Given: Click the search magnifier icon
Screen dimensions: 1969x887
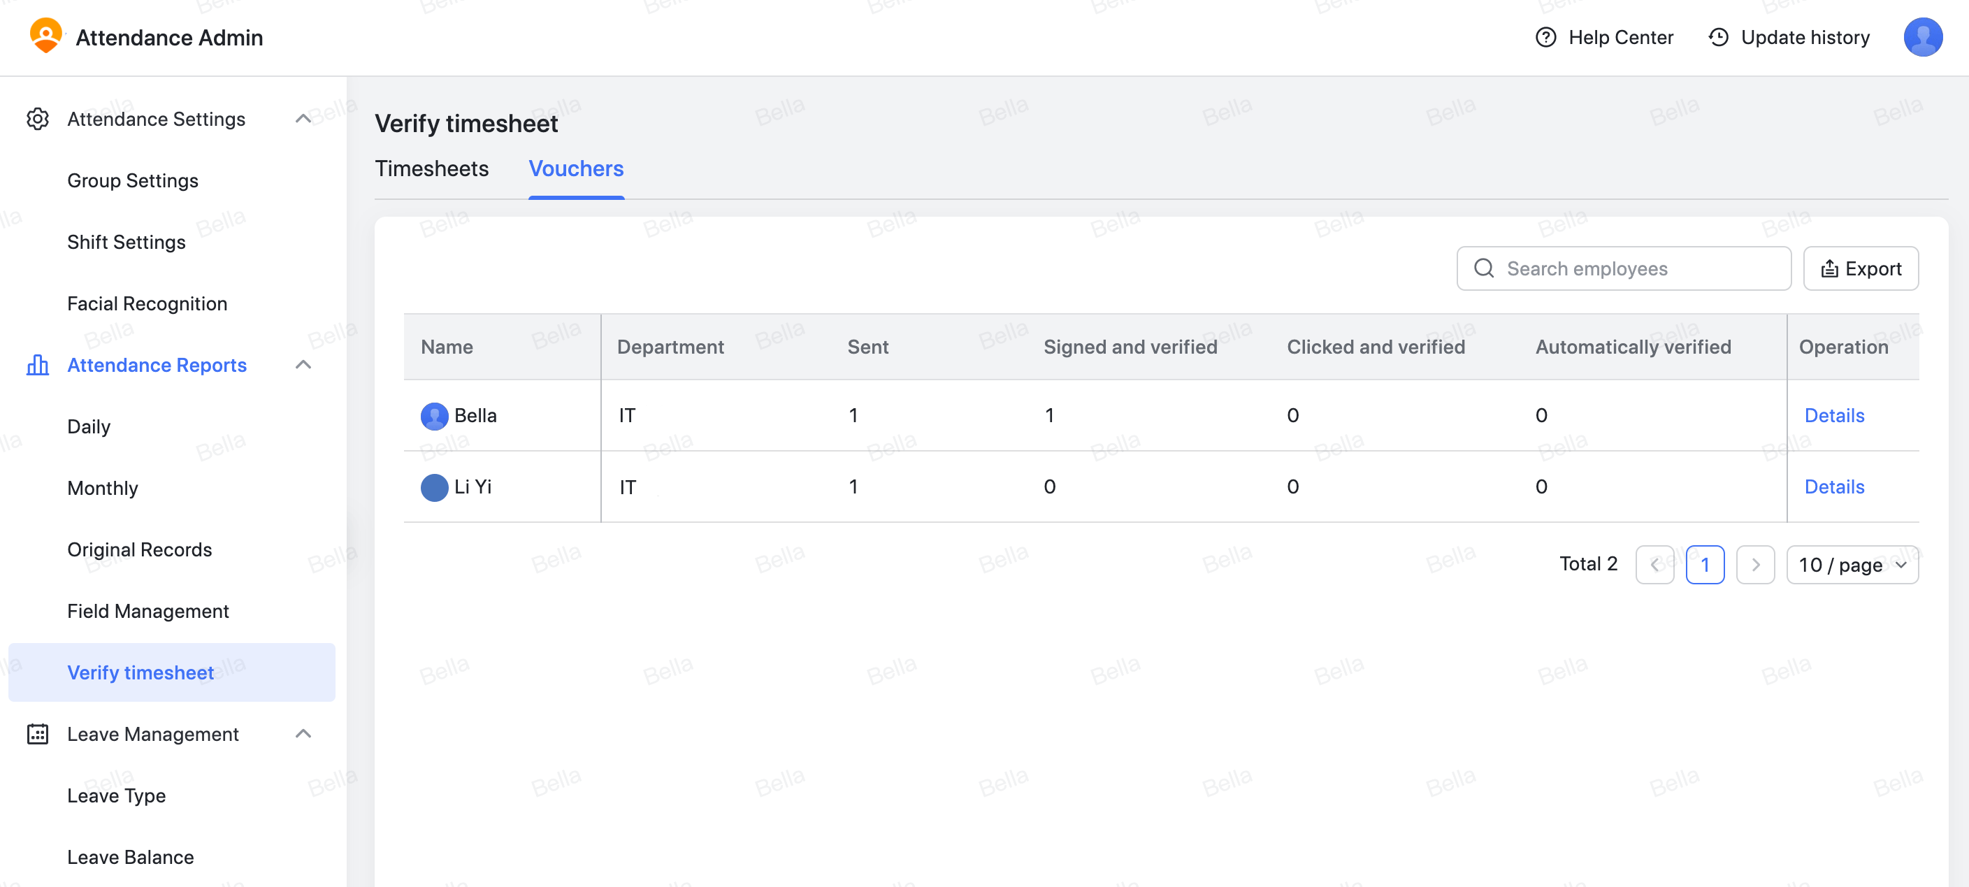Looking at the screenshot, I should (1484, 268).
